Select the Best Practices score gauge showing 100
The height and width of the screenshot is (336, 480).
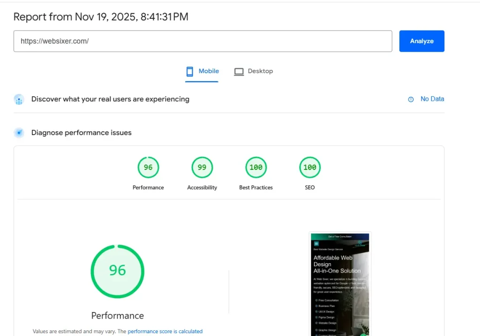click(256, 167)
